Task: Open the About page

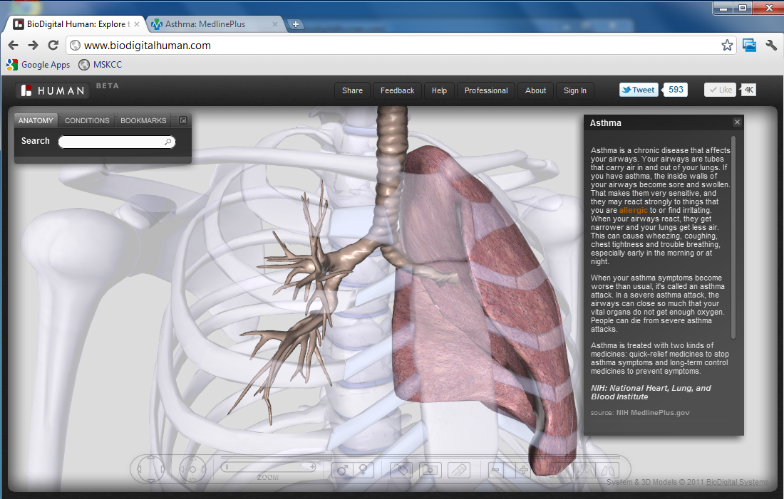Action: coord(535,90)
